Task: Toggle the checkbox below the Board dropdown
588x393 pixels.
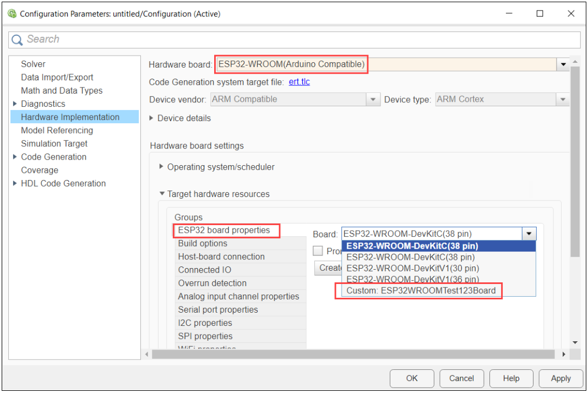Action: pyautogui.click(x=318, y=251)
